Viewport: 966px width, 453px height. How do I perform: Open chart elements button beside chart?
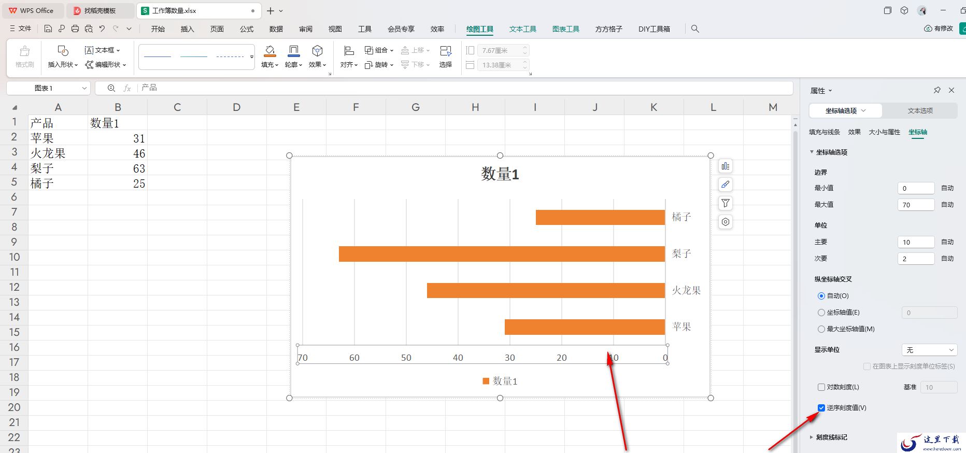point(726,166)
